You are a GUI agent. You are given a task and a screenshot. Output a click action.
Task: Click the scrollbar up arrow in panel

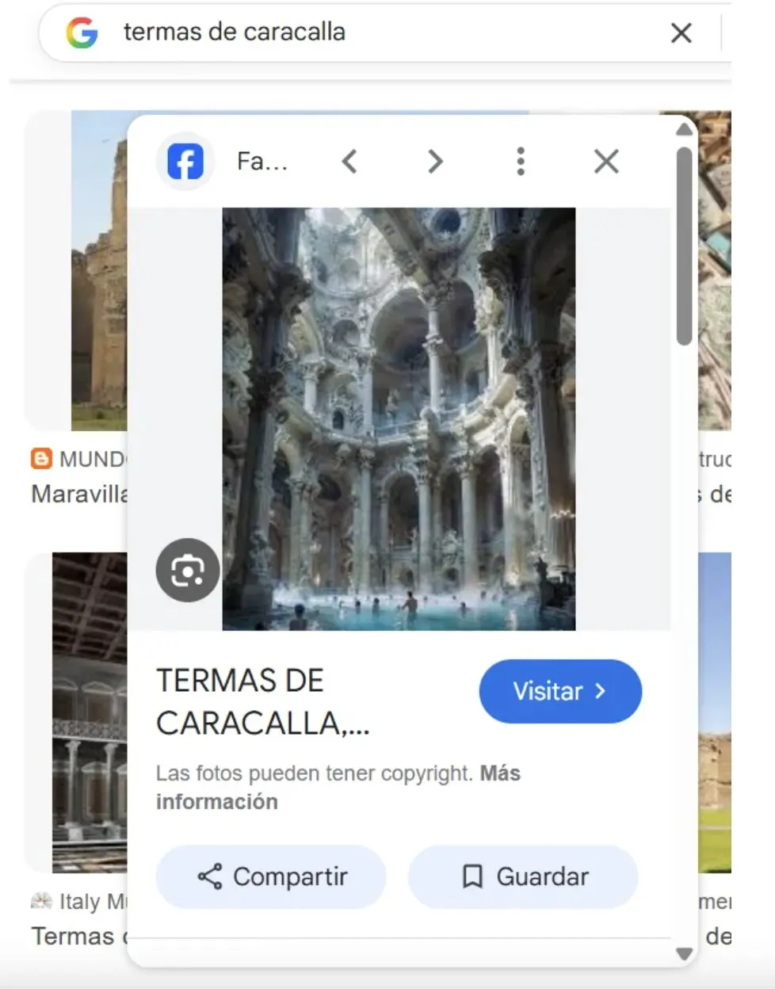[684, 129]
